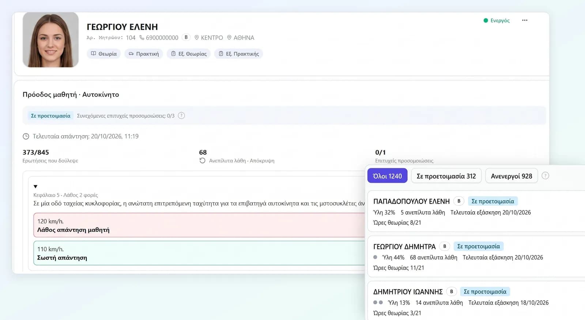Open the Εξ. Πρακτικής button
Image resolution: width=585 pixels, height=320 pixels.
239,54
